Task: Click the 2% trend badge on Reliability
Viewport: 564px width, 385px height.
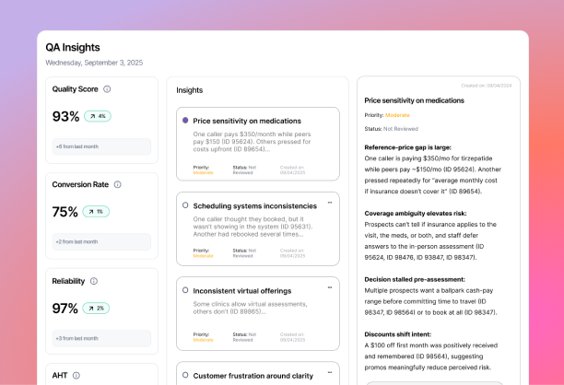Action: (96, 309)
